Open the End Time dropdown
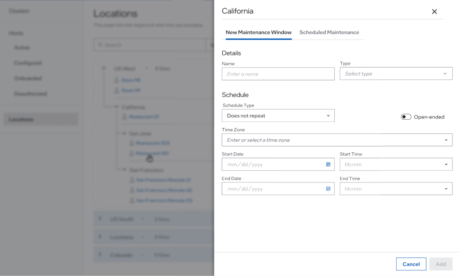 click(x=396, y=189)
